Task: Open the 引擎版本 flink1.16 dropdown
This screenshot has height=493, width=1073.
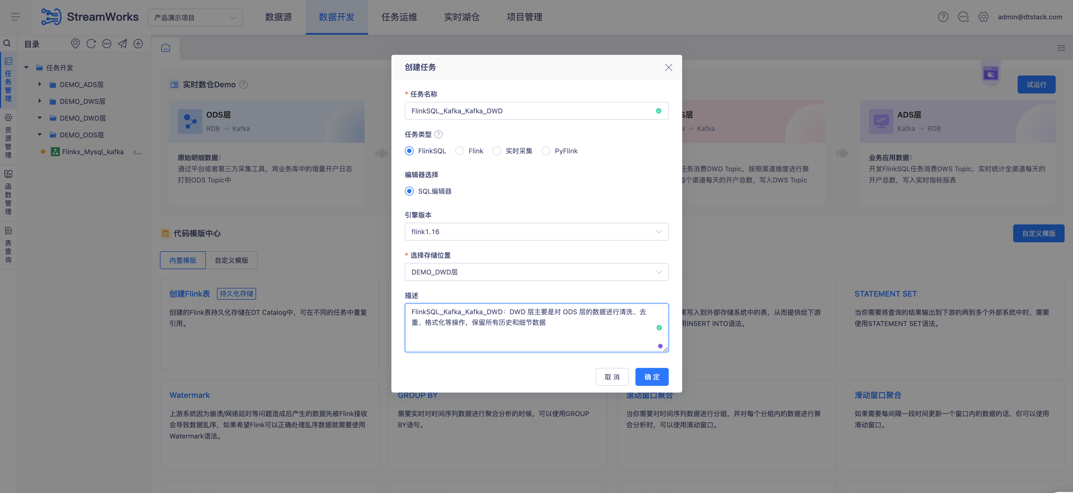Action: coord(536,232)
